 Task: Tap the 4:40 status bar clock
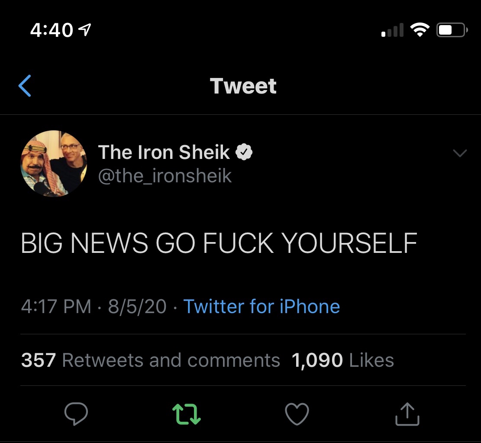coord(52,30)
